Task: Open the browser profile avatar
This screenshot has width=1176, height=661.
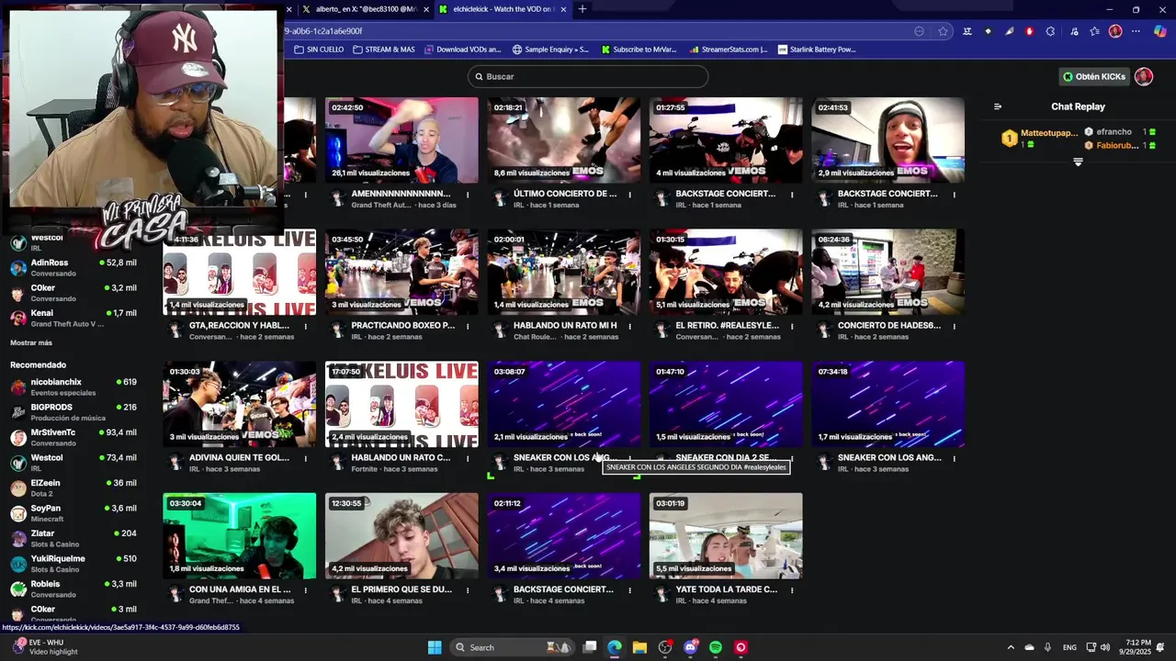Action: point(1115,31)
